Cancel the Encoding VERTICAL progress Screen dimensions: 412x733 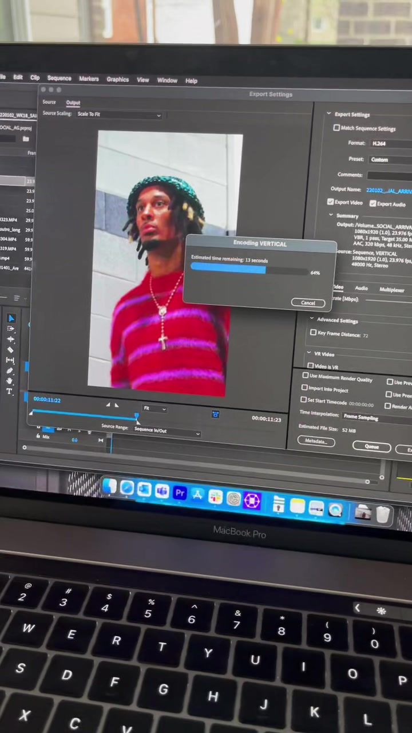308,303
